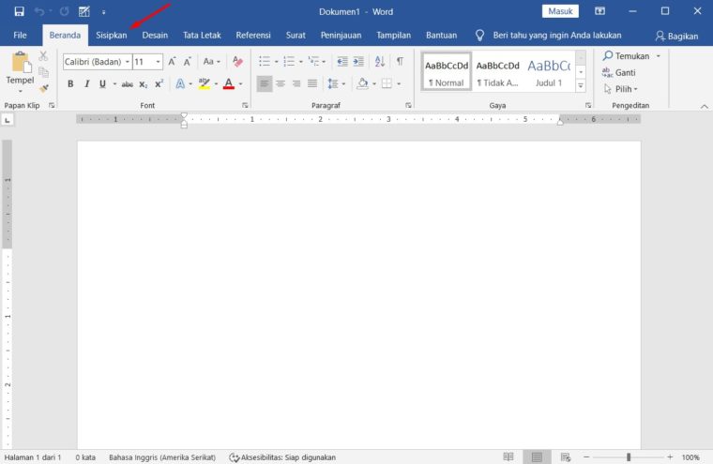Align text right
713x464 pixels.
(296, 83)
